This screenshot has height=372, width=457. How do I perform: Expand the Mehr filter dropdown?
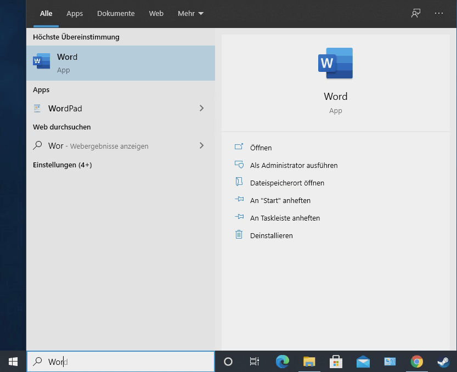pos(190,13)
